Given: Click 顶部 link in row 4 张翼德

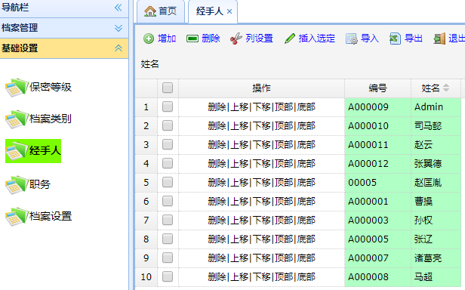Looking at the screenshot, I should 284,164.
